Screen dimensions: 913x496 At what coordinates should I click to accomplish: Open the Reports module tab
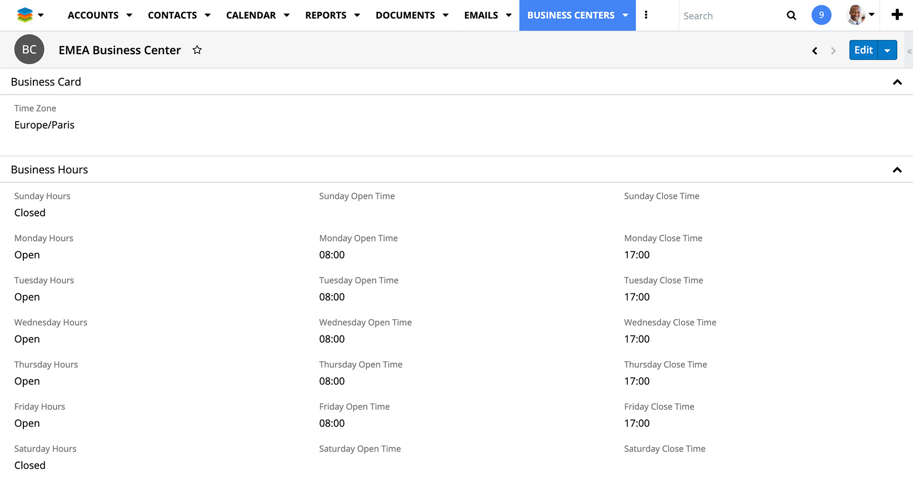click(x=326, y=15)
